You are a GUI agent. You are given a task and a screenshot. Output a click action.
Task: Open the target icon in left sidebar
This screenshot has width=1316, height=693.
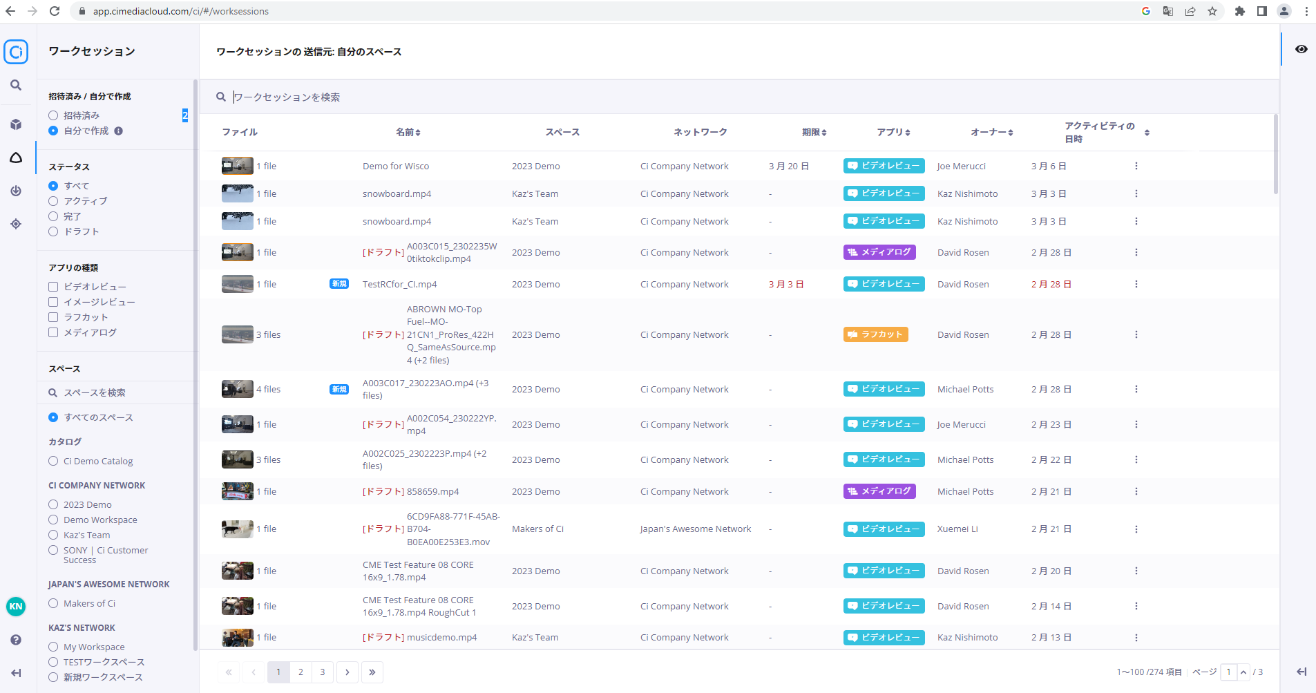(x=16, y=224)
